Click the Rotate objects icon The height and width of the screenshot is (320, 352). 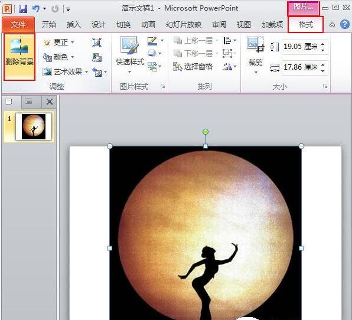[x=227, y=67]
